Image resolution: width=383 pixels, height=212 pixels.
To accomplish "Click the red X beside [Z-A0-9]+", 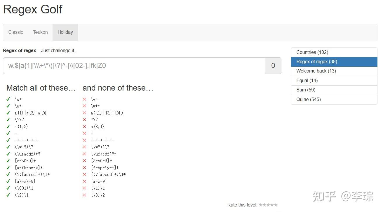I will point(85,160).
